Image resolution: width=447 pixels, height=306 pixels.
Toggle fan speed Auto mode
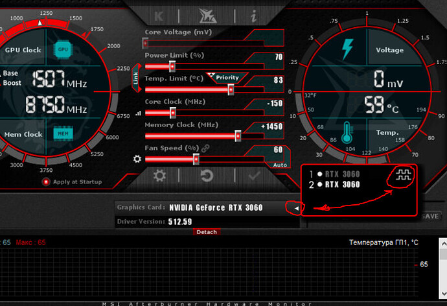point(279,165)
